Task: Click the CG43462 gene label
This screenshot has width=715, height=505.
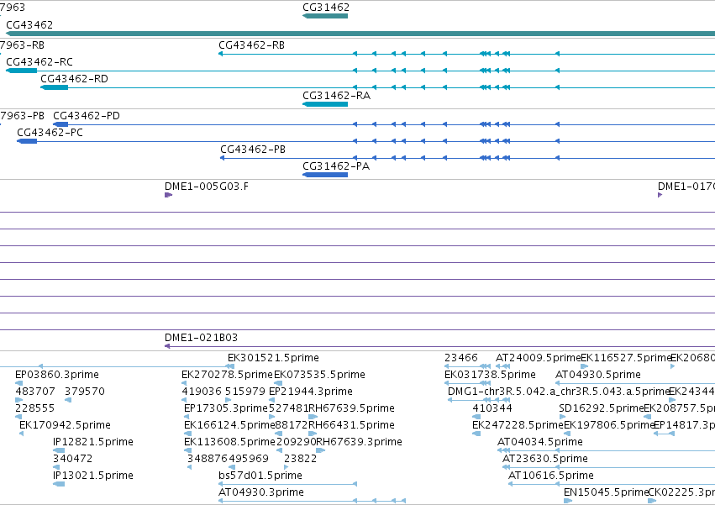Action: 29,24
